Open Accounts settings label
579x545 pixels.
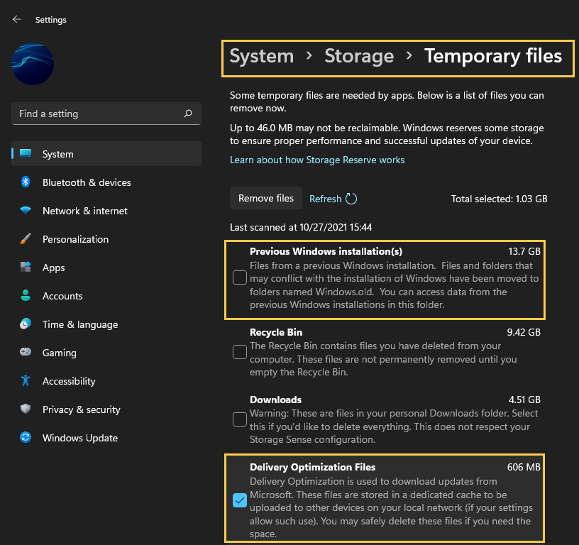62,296
